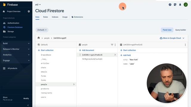Screen dimensions: 191x107
Task: Open All products grid icon
Action: point(4,68)
